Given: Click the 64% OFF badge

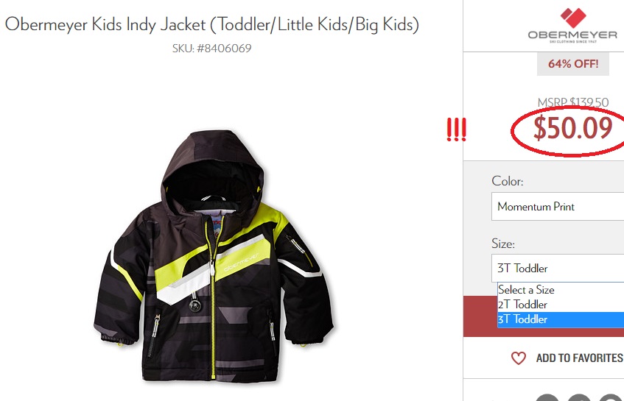Looking at the screenshot, I should (573, 64).
